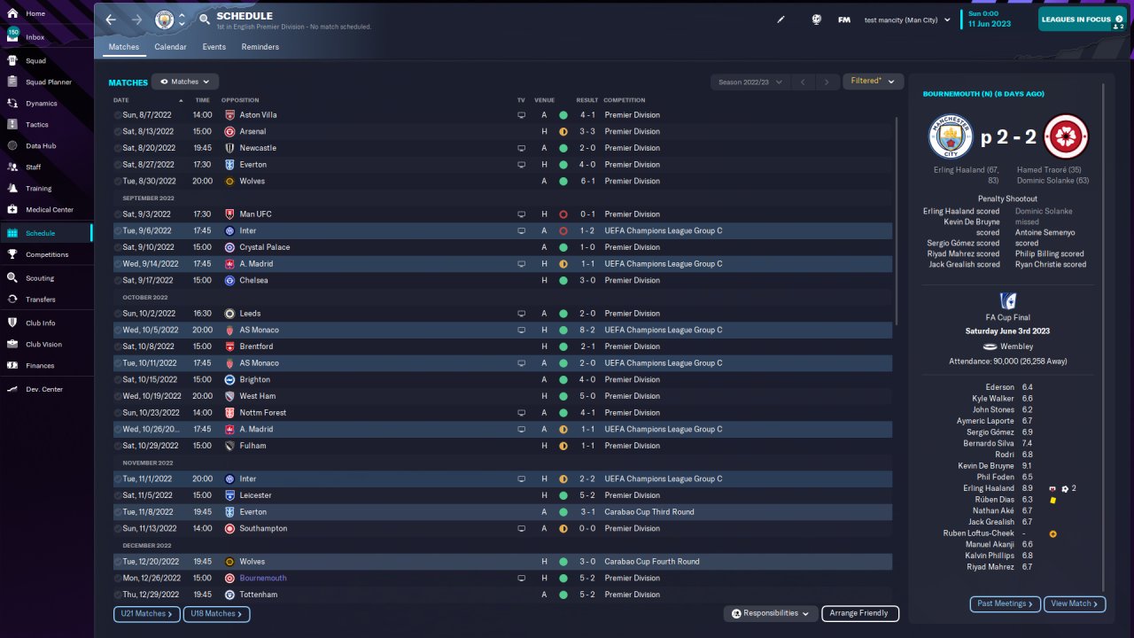Tick the selector for Sat, 8/13/2022 match
1134x638 pixels.
[x=117, y=132]
